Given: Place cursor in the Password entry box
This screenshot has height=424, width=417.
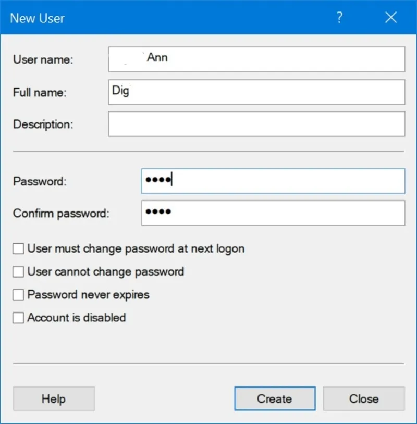Looking at the screenshot, I should click(273, 181).
